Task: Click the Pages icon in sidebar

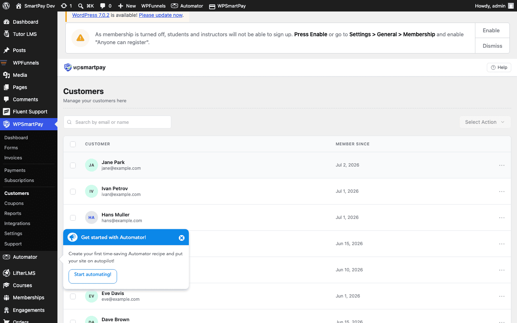Action: [x=6, y=87]
